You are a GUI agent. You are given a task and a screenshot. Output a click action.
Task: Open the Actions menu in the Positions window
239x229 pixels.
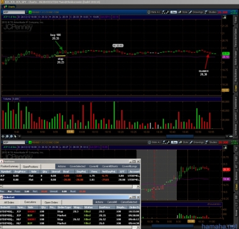(x=62, y=166)
